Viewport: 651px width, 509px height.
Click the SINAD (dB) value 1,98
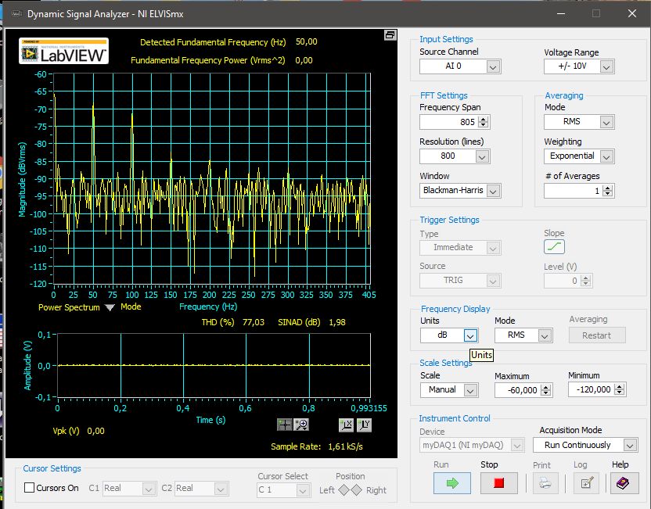tap(337, 322)
